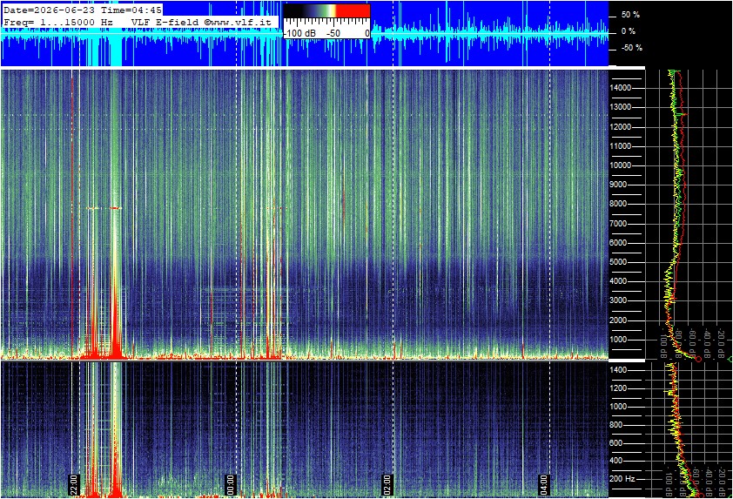Click the '-50' label on the color scale legend

point(333,34)
